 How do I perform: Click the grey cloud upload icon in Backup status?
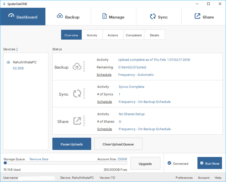77,66
